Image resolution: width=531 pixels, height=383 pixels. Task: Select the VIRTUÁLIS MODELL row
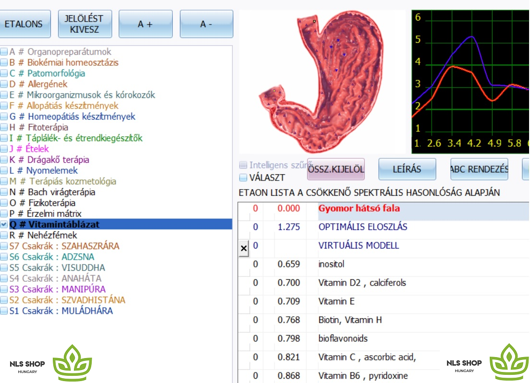tap(384, 249)
